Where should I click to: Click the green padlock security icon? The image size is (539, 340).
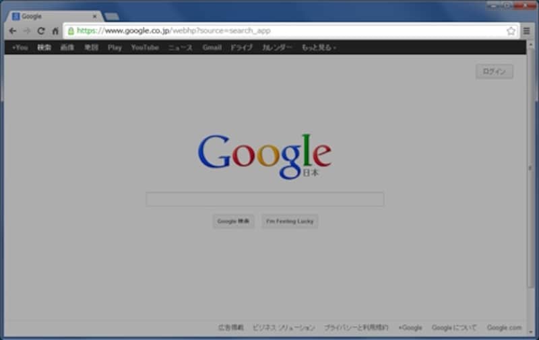(71, 31)
